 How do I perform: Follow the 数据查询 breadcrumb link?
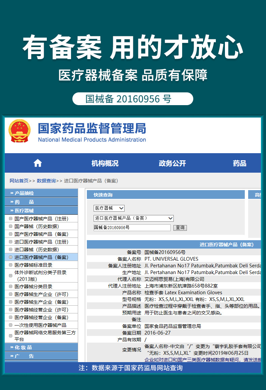(x=46, y=181)
